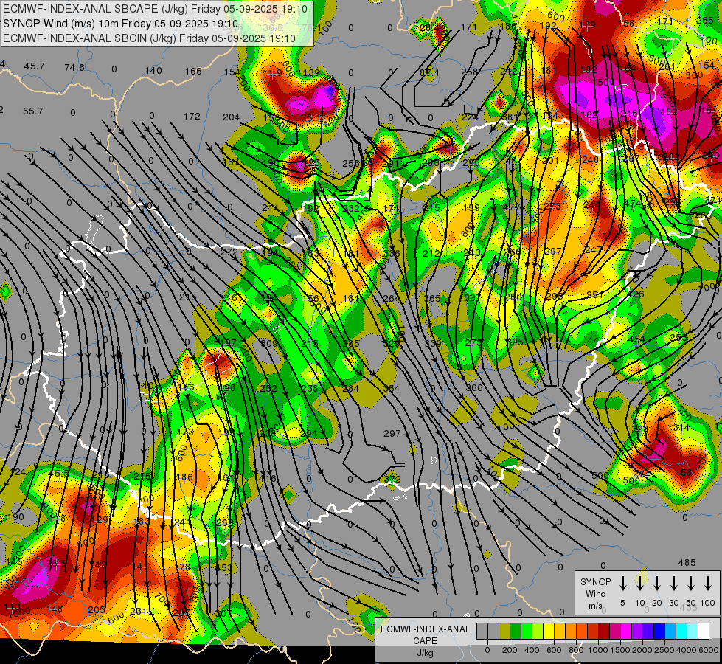Screen dimensions: 722x664
Task: Click the '339' value on the map
Action: 433,343
